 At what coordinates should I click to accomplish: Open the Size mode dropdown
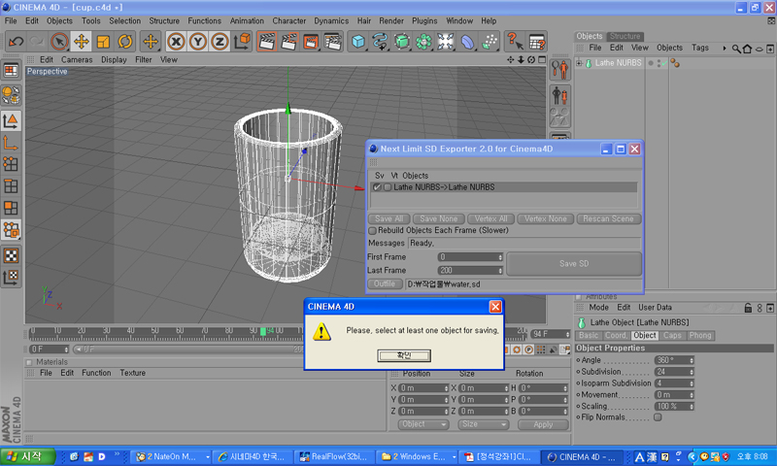coord(483,424)
